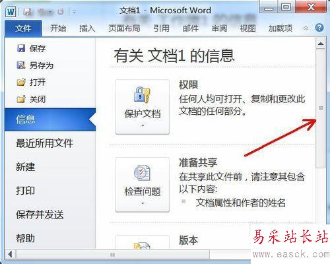Click the 文档属性和作者的姓名 text
Screen dimensions: 330x264
(x=241, y=203)
